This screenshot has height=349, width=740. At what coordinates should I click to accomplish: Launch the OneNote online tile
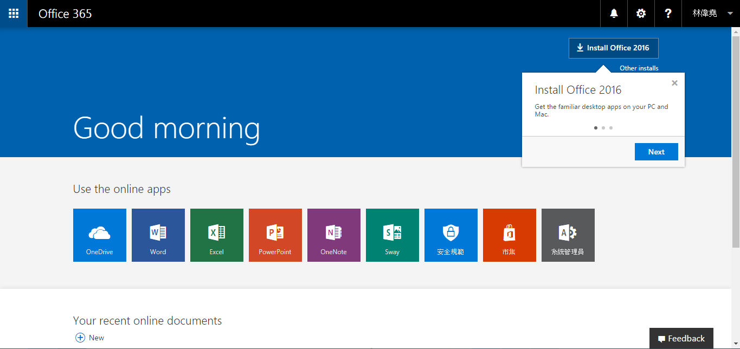[x=334, y=235]
